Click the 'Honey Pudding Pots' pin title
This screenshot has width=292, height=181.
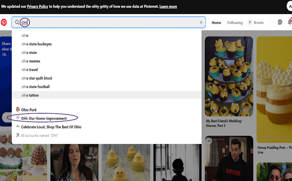tap(275, 150)
